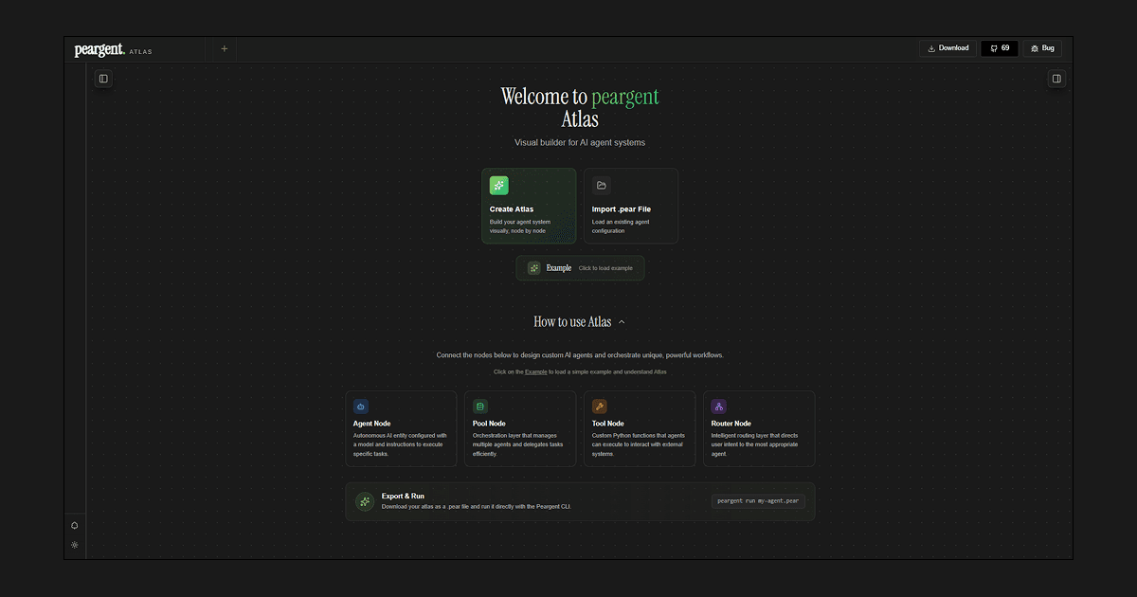Click the Download button
The image size is (1137, 597).
click(947, 47)
